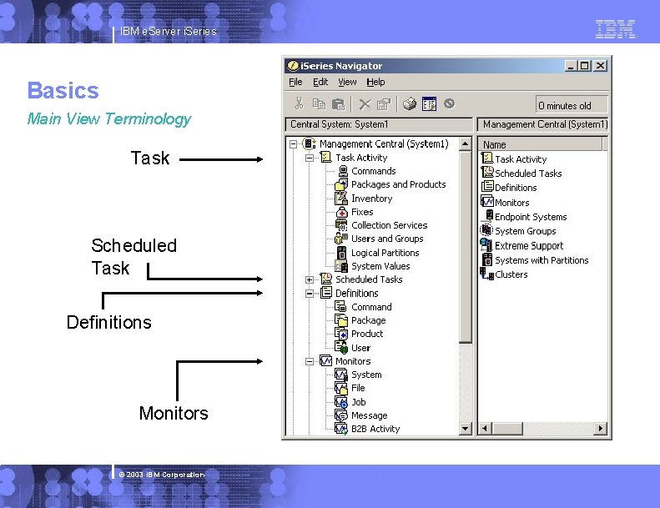Viewport: 660px width, 508px height.
Task: Select the System Values icon
Action: tap(341, 266)
